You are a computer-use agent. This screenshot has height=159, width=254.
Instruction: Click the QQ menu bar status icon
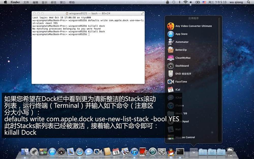pos(167,2)
